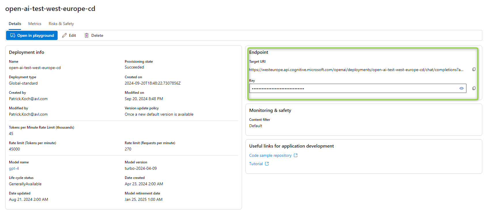Select Content filter 'Default' value
This screenshot has height=210, width=484.
point(256,126)
